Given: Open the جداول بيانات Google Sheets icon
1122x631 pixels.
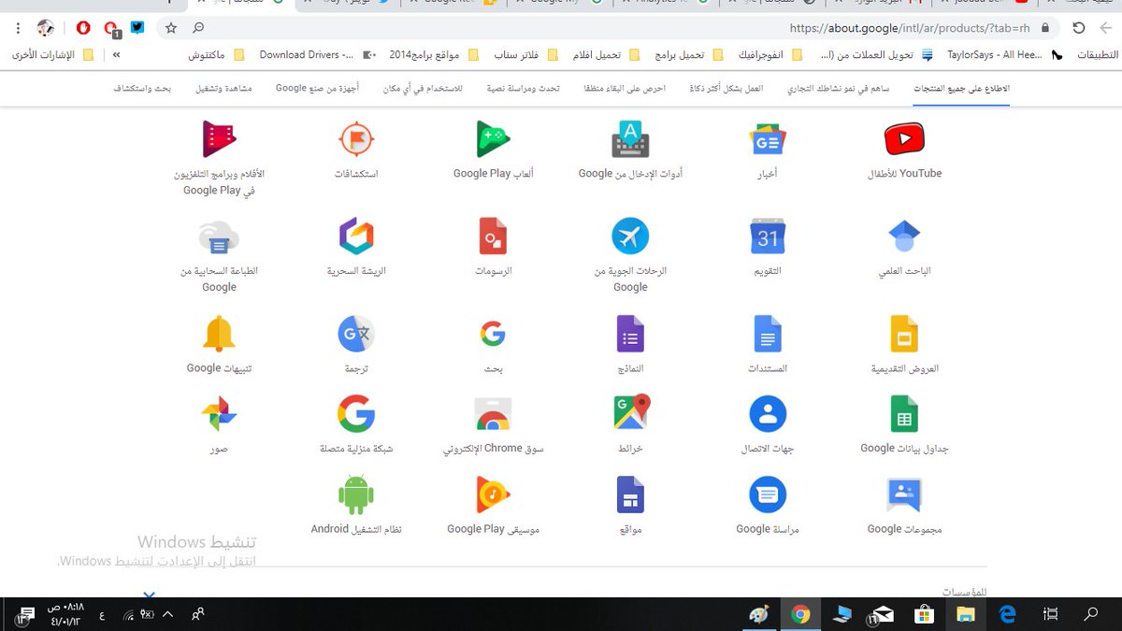Looking at the screenshot, I should (x=904, y=414).
